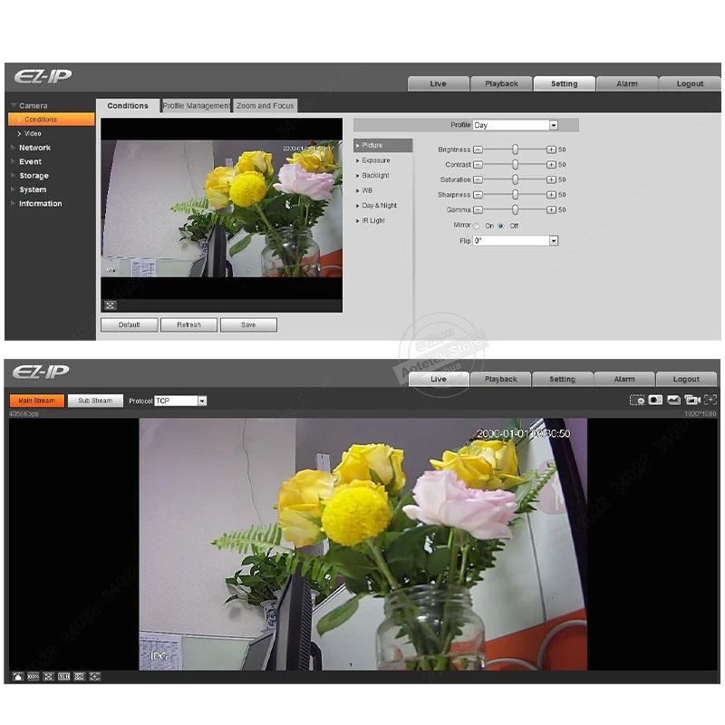Decrease Saturation with the minus button
725x725 pixels.
coord(478,179)
